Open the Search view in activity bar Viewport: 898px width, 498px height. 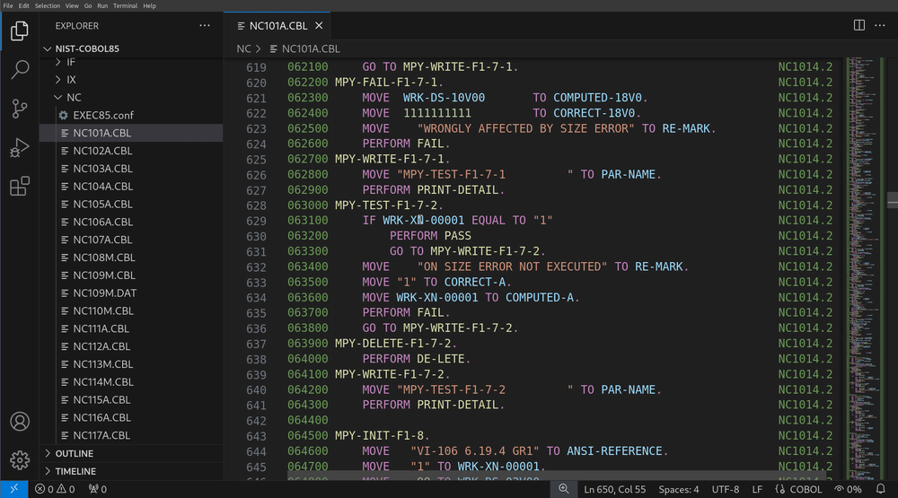(20, 69)
